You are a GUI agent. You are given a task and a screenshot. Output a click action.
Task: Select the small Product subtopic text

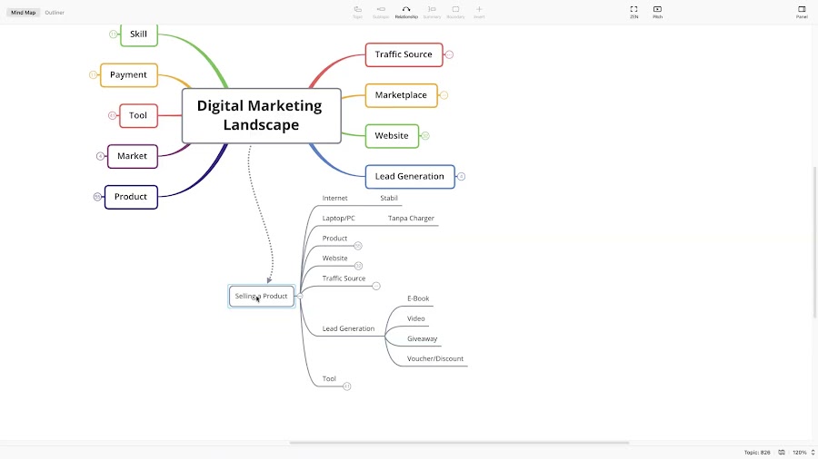point(334,239)
